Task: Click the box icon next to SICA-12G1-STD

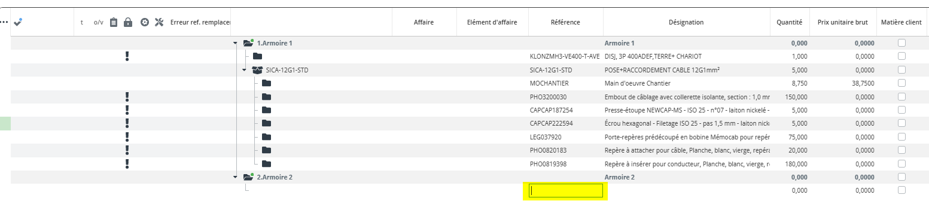Action: pyautogui.click(x=258, y=70)
